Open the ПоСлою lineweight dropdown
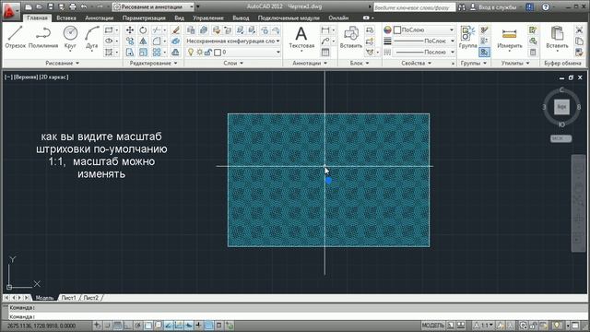The image size is (590, 332). pyautogui.click(x=424, y=41)
